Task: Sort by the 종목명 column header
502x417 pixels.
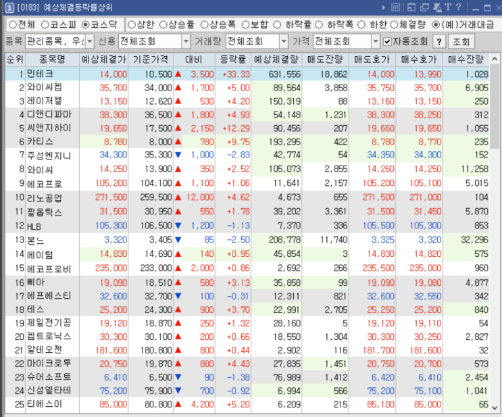Action: [52, 59]
